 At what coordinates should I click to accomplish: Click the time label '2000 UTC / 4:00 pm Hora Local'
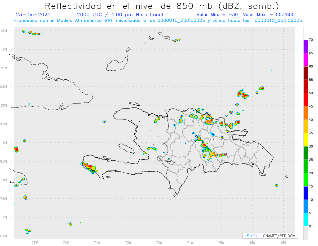tap(120, 15)
